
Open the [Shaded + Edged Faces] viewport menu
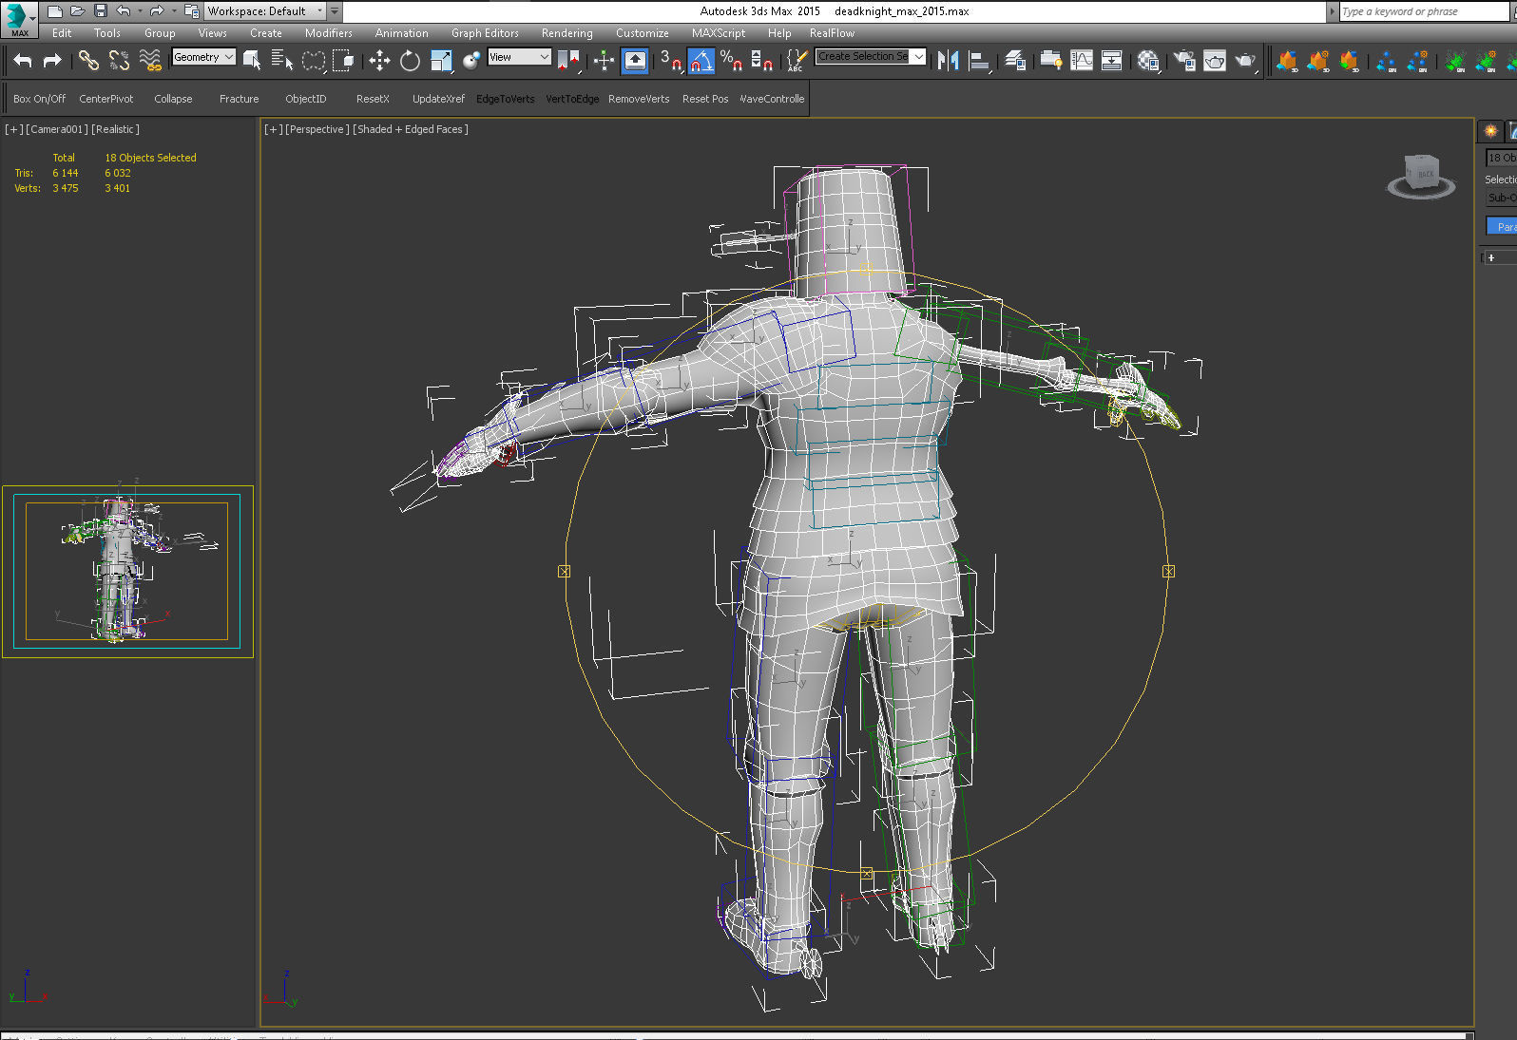tap(411, 129)
